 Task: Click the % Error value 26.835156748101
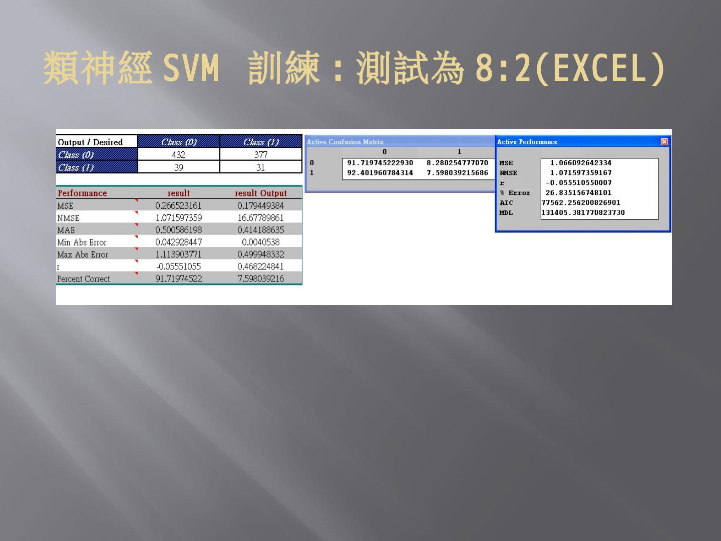pyautogui.click(x=579, y=193)
